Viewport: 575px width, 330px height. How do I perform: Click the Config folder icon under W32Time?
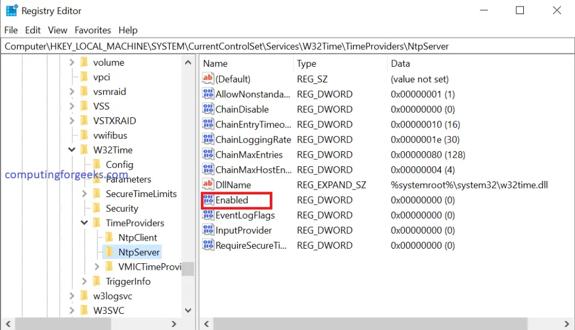tap(96, 164)
